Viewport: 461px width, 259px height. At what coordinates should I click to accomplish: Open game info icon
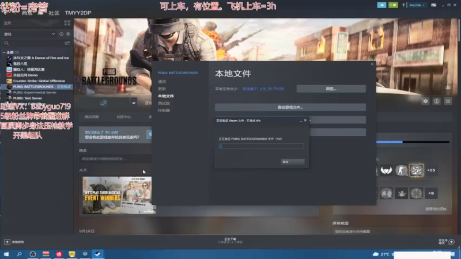(437, 101)
